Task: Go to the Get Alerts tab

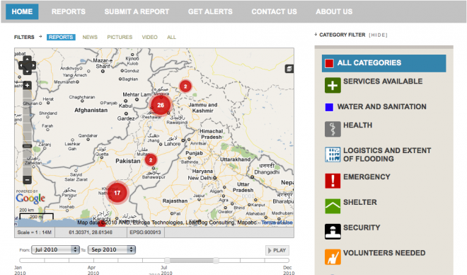Action: (x=210, y=11)
